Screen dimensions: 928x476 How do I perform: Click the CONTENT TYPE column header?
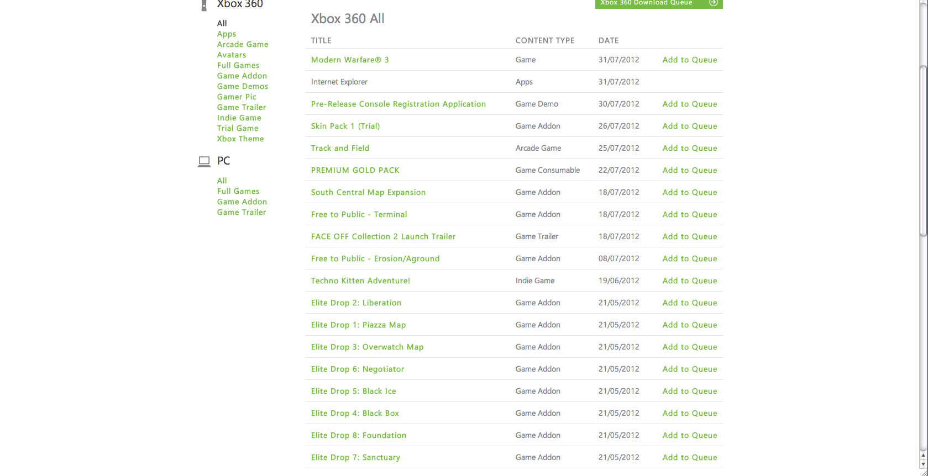click(x=545, y=40)
